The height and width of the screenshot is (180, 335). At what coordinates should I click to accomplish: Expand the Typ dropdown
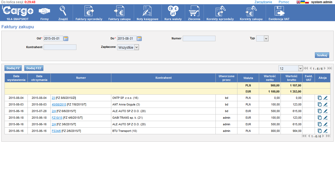click(x=266, y=39)
